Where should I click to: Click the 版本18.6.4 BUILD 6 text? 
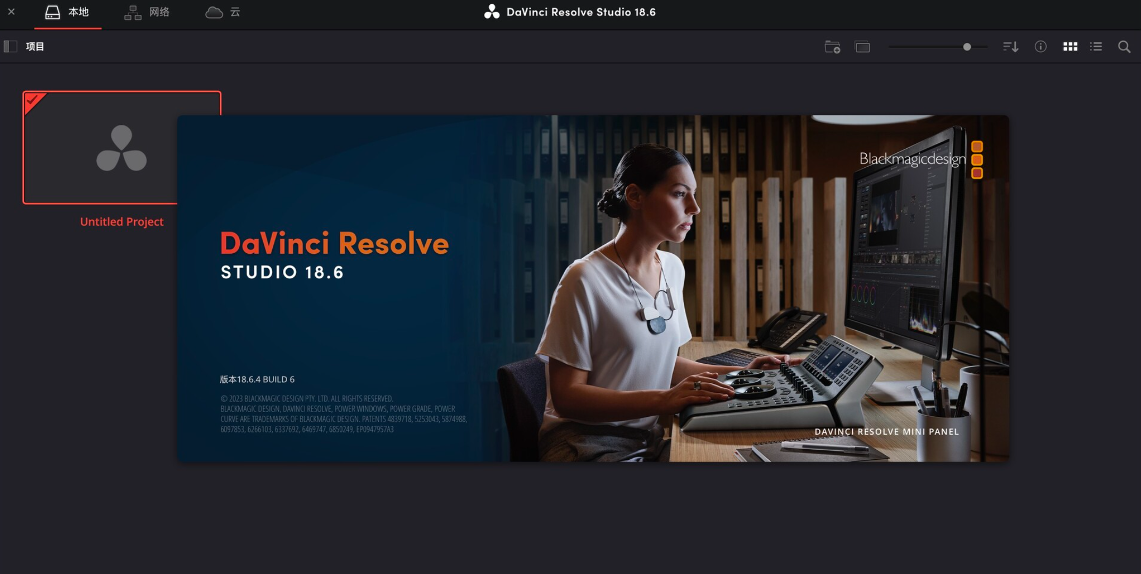(257, 379)
